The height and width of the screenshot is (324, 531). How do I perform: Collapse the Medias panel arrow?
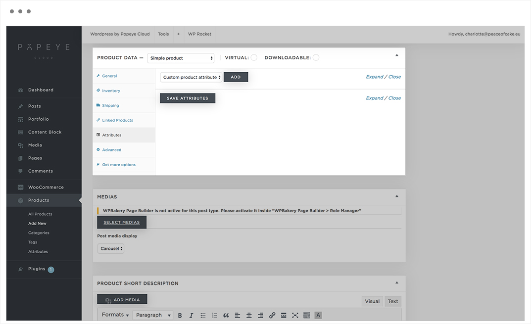coord(397,196)
